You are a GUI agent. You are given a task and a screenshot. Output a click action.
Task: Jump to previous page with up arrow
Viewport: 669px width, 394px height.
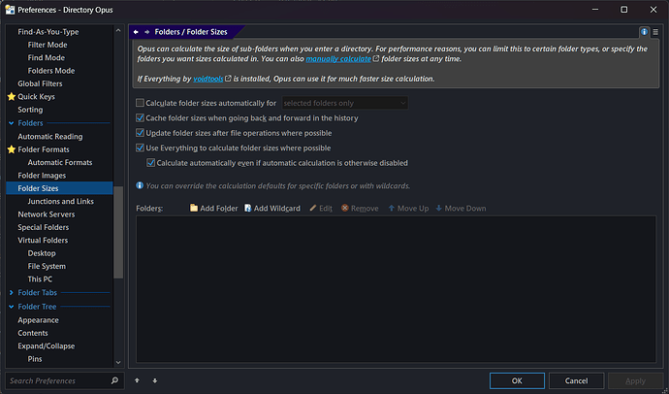pyautogui.click(x=137, y=380)
